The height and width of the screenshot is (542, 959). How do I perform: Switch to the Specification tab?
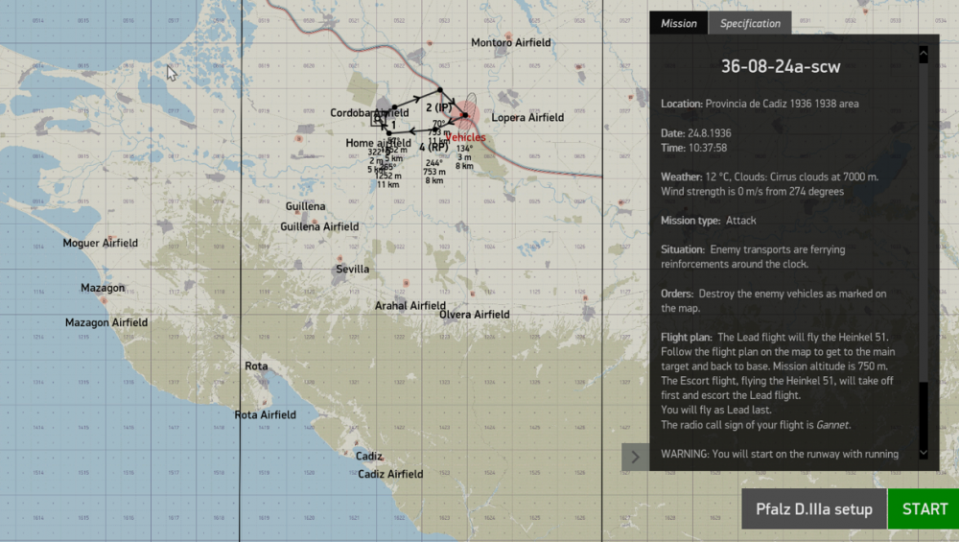pyautogui.click(x=750, y=23)
